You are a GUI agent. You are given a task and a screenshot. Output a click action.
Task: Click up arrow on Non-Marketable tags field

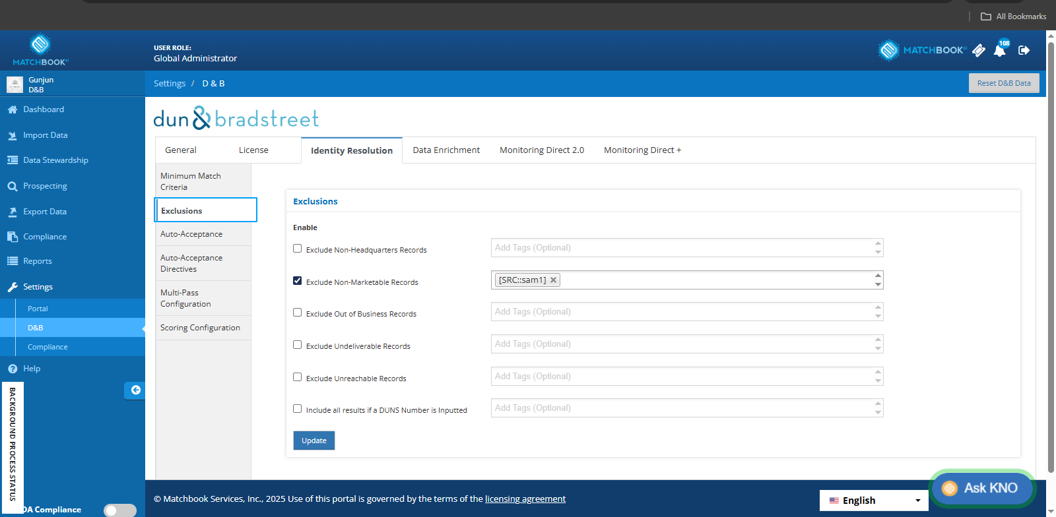point(878,276)
